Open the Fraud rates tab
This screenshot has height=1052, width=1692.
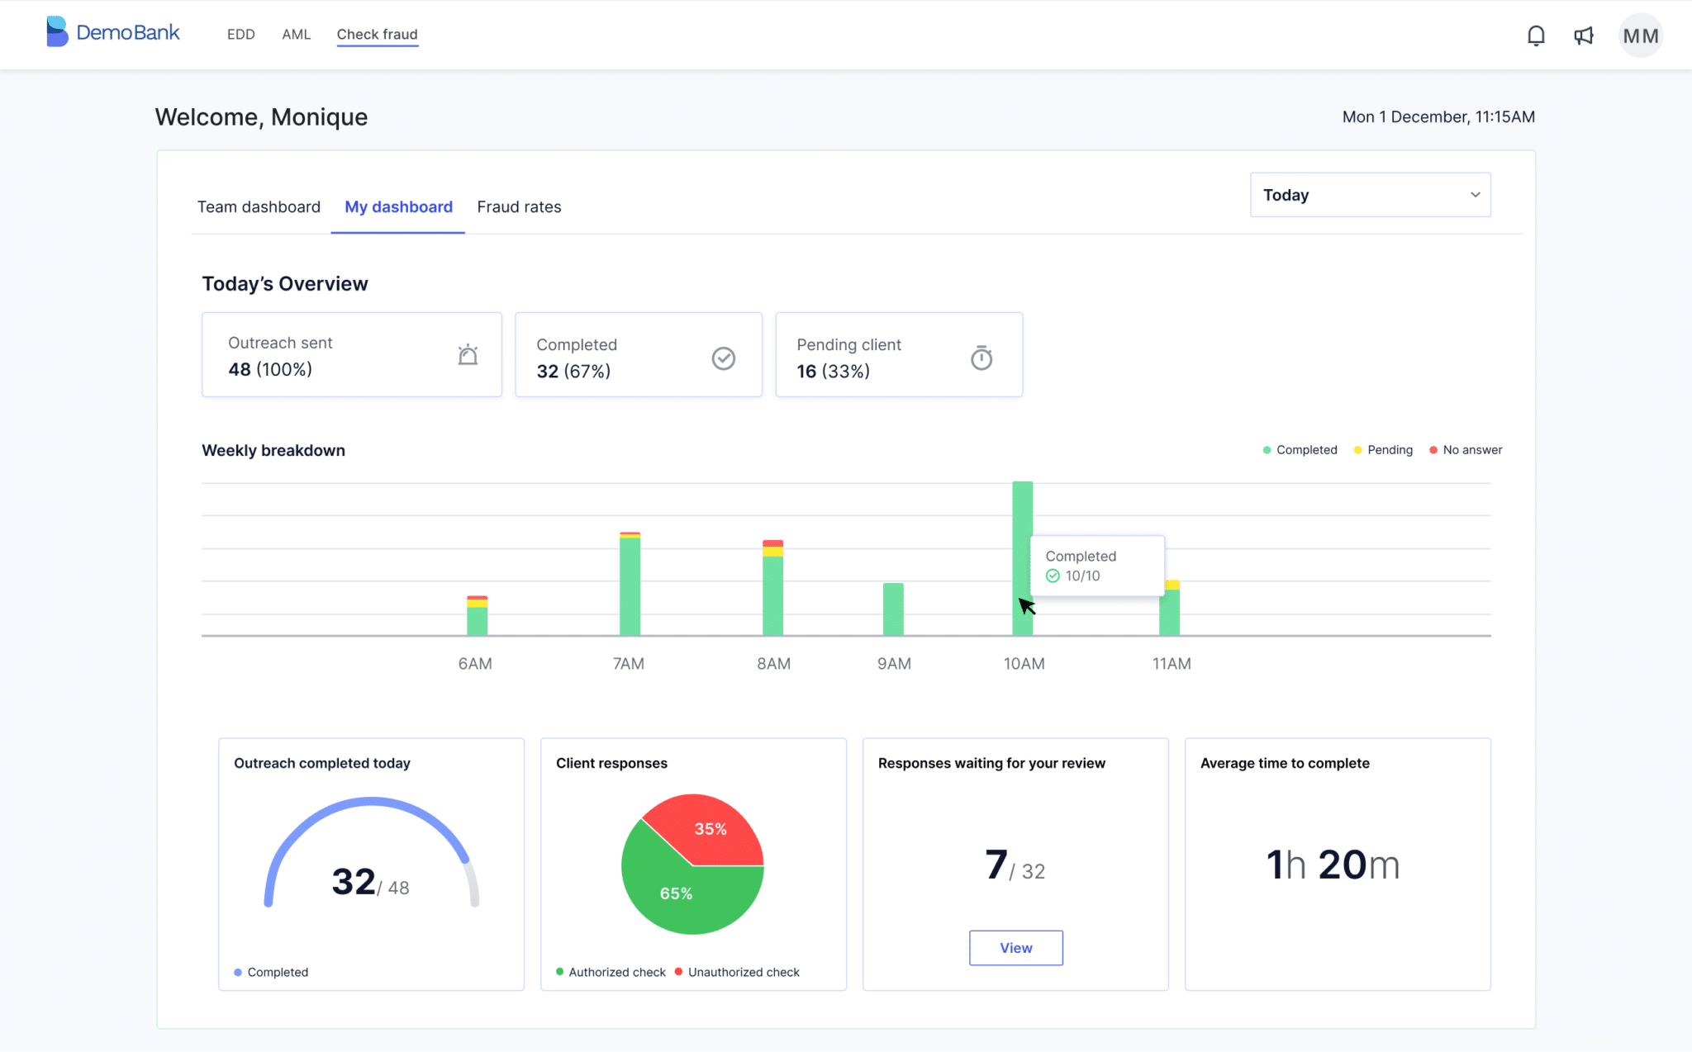tap(519, 206)
